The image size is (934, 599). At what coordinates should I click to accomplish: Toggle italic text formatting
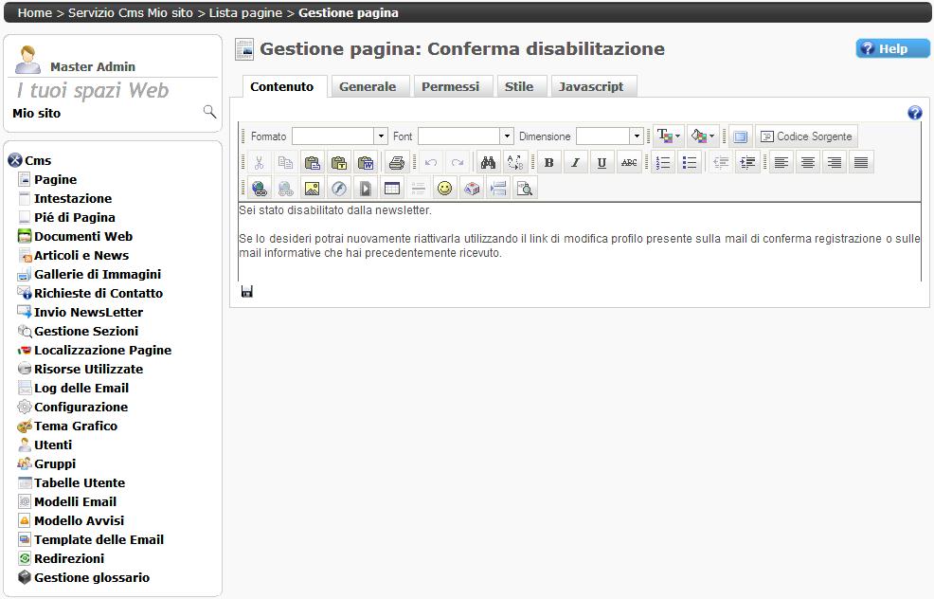click(x=575, y=163)
